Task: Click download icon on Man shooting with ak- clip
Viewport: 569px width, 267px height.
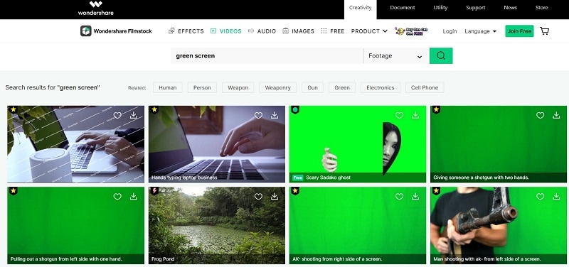Action: pyautogui.click(x=556, y=197)
